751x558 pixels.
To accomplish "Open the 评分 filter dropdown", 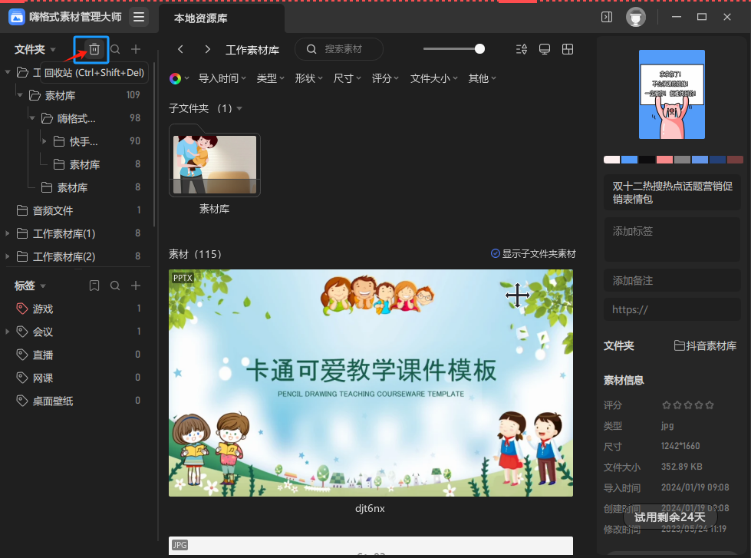I will click(x=386, y=78).
